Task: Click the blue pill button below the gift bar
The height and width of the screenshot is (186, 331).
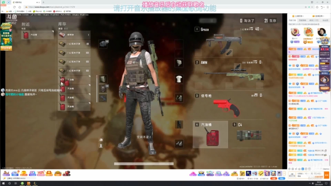Action: 282,178
